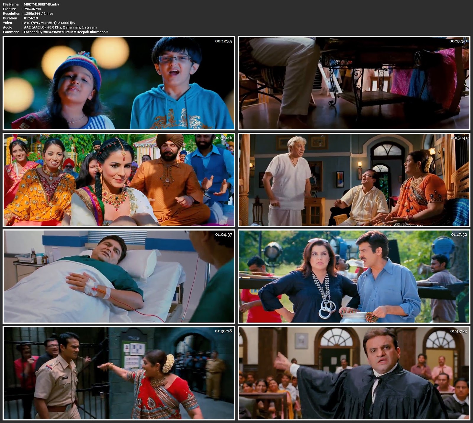
Task: Select the under-the-table legs thumbnail
Action: coord(354,83)
